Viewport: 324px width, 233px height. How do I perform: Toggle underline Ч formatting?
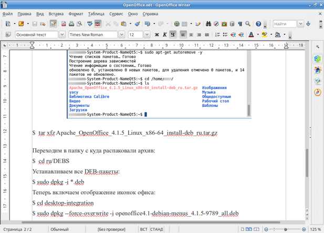173,35
